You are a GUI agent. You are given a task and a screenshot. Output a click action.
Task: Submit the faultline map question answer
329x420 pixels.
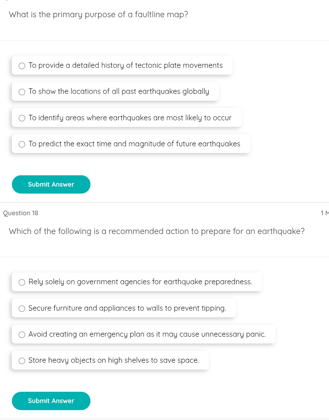coord(51,184)
